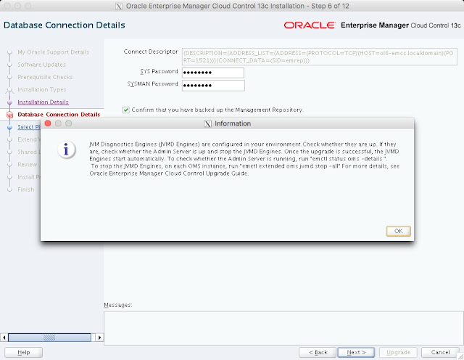Select the Database Connection Details step
This screenshot has height=360, width=464.
click(59, 115)
